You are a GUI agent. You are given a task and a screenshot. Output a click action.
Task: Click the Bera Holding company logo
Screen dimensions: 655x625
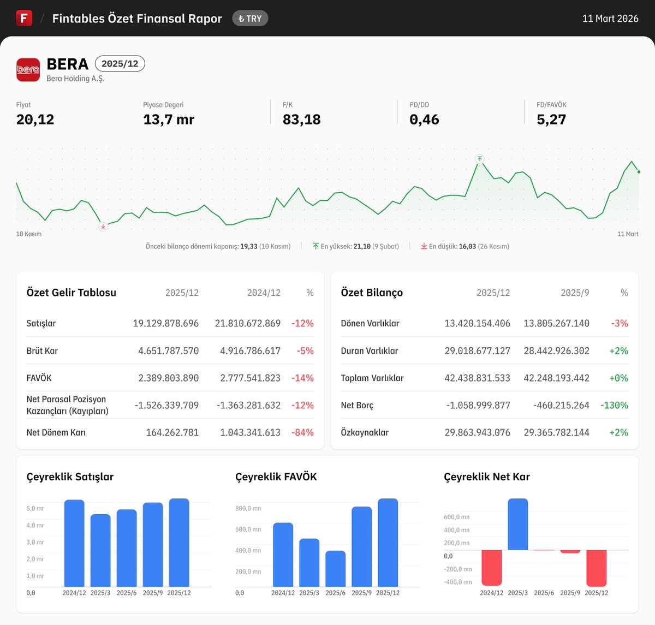27,69
